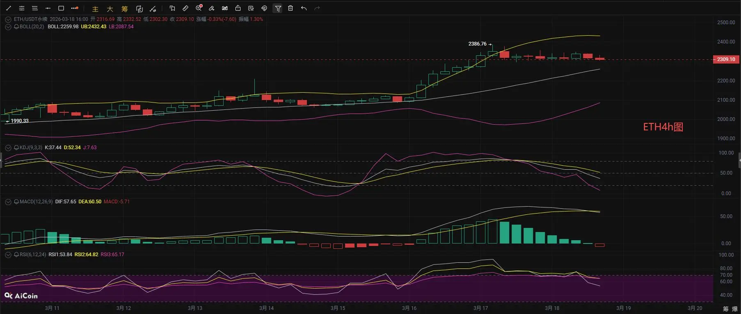The width and height of the screenshot is (741, 314).
Task: Click the 爆 button at bottom right
Action: click(735, 309)
